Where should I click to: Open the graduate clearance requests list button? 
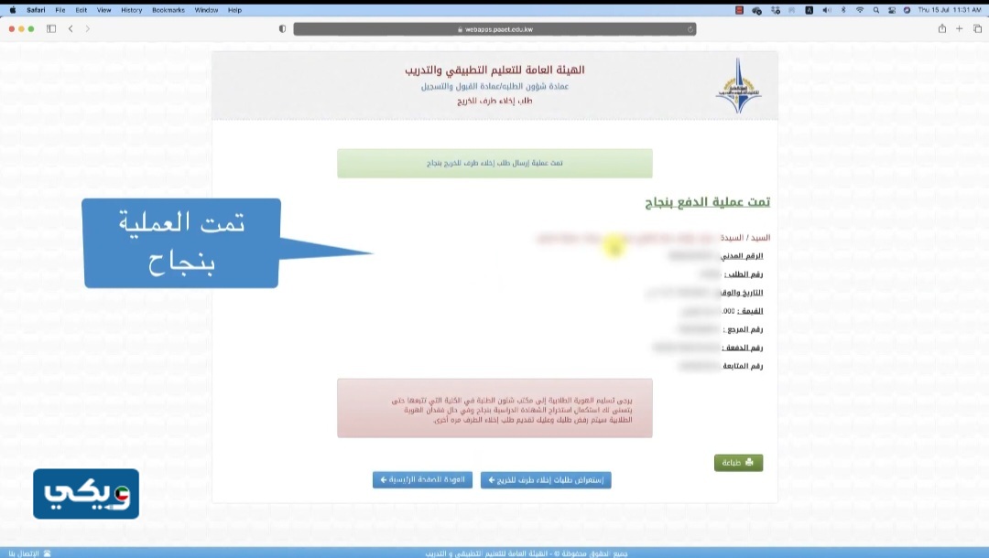[545, 480]
